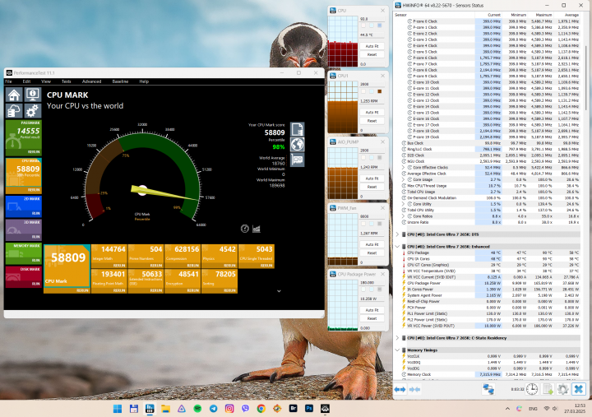Image resolution: width=592 pixels, height=417 pixels.
Task: Click HWiNFO collapse arrows icon
Action: point(414,389)
